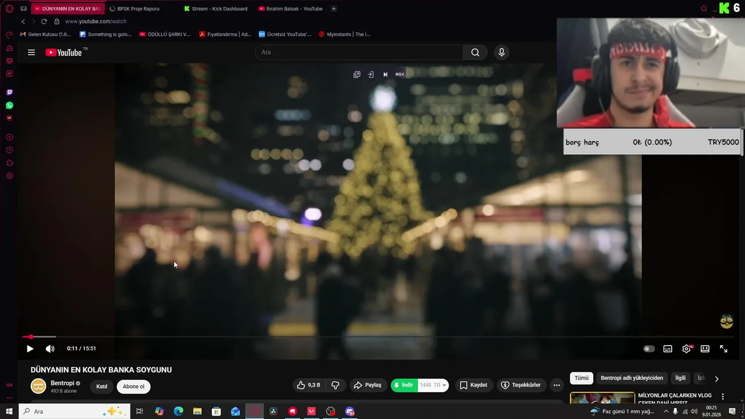
Task: Open WhatsApp in Opera sidebar
Action: click(9, 105)
